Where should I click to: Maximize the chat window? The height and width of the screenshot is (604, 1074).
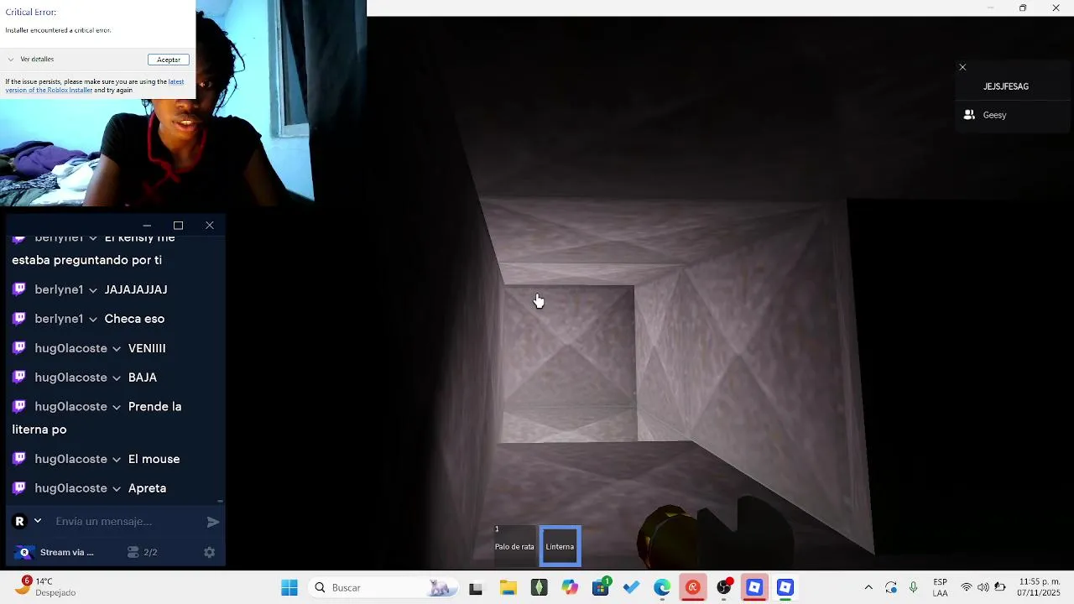178,226
